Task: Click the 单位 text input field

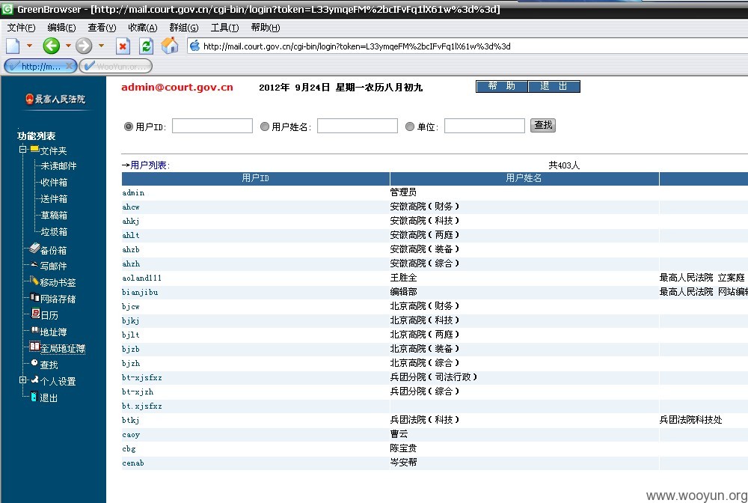Action: 484,126
